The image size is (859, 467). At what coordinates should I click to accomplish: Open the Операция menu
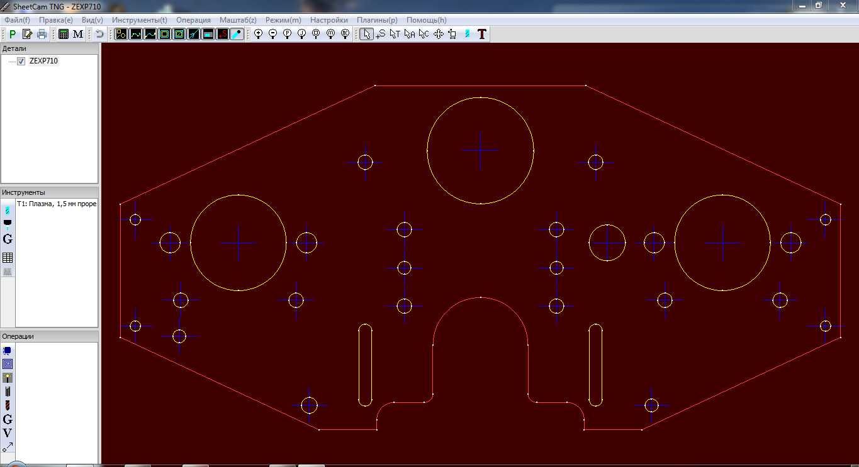pos(193,20)
